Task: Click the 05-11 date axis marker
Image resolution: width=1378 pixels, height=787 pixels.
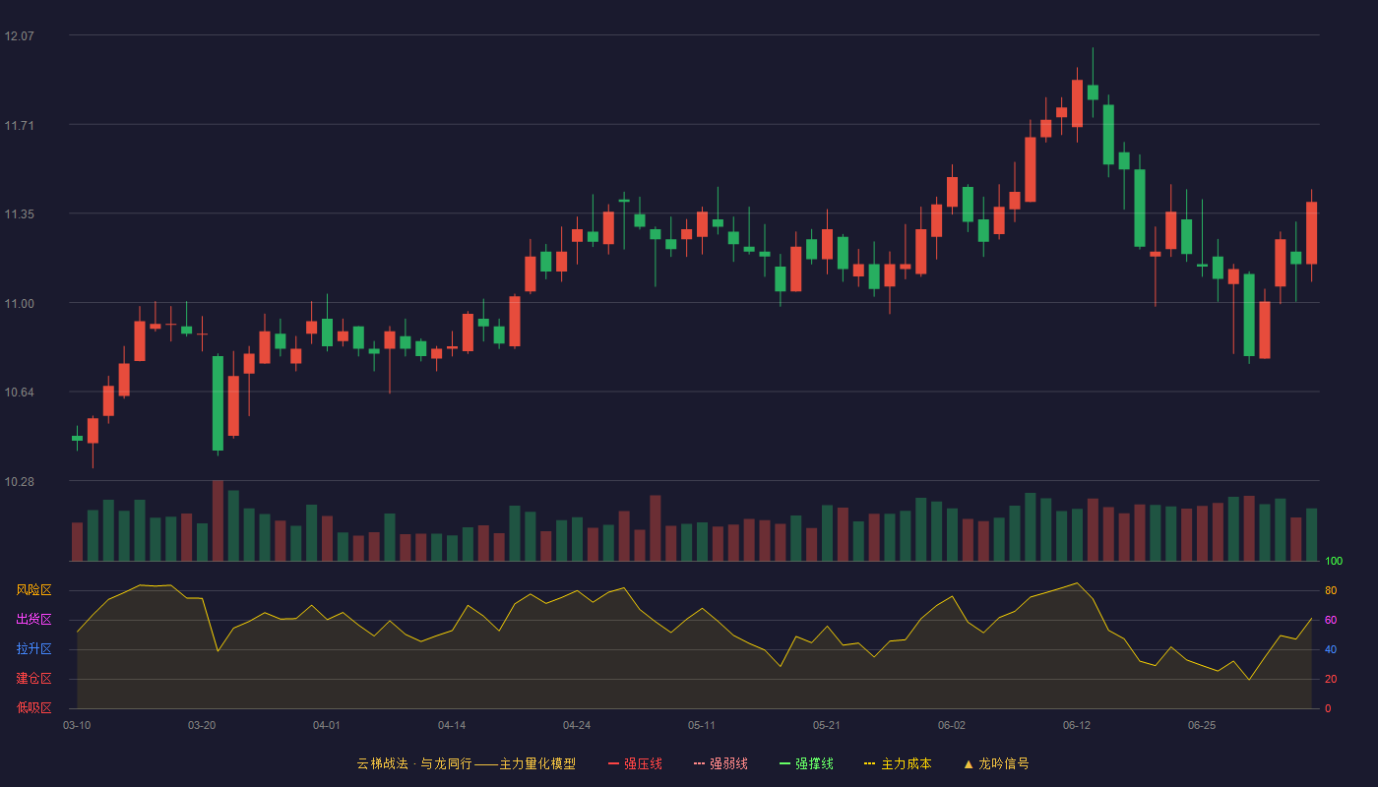Action: point(702,725)
